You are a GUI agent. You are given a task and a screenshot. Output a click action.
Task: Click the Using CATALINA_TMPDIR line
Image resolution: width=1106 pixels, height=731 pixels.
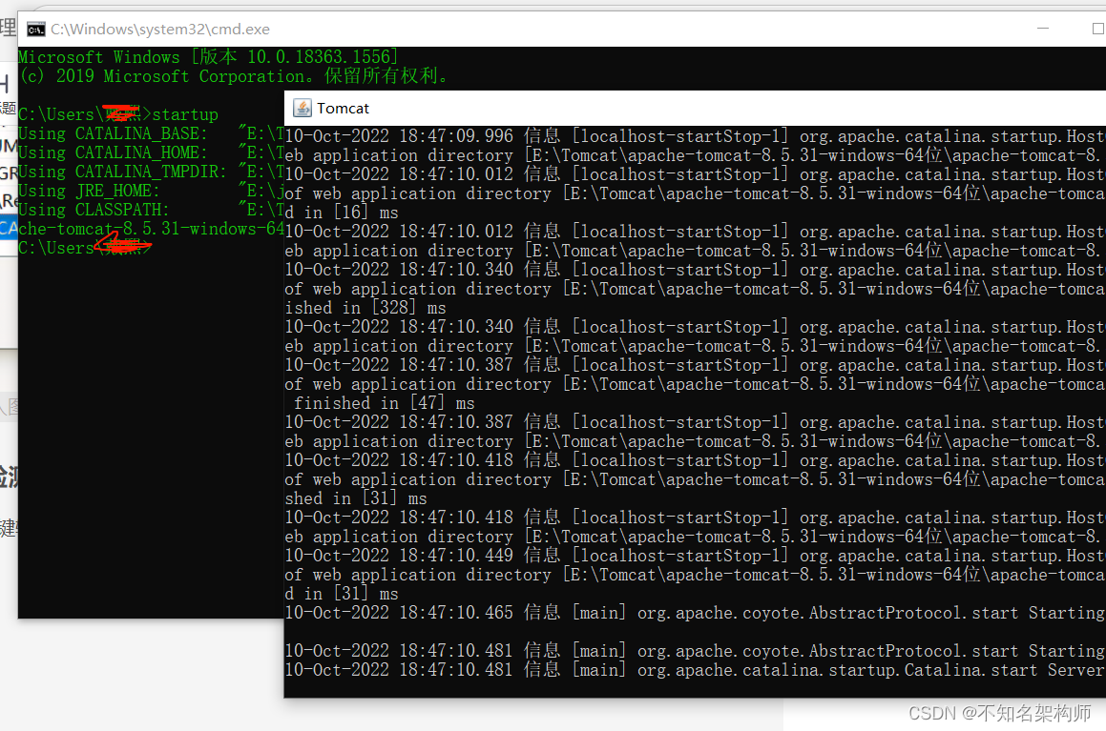(x=152, y=172)
